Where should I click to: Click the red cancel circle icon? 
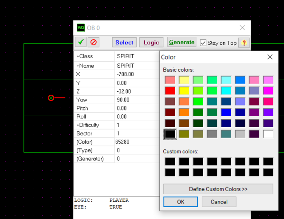coord(94,42)
